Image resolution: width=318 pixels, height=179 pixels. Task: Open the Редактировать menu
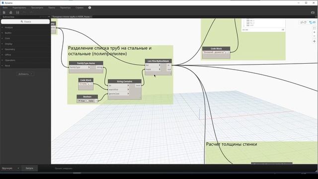(19, 7)
